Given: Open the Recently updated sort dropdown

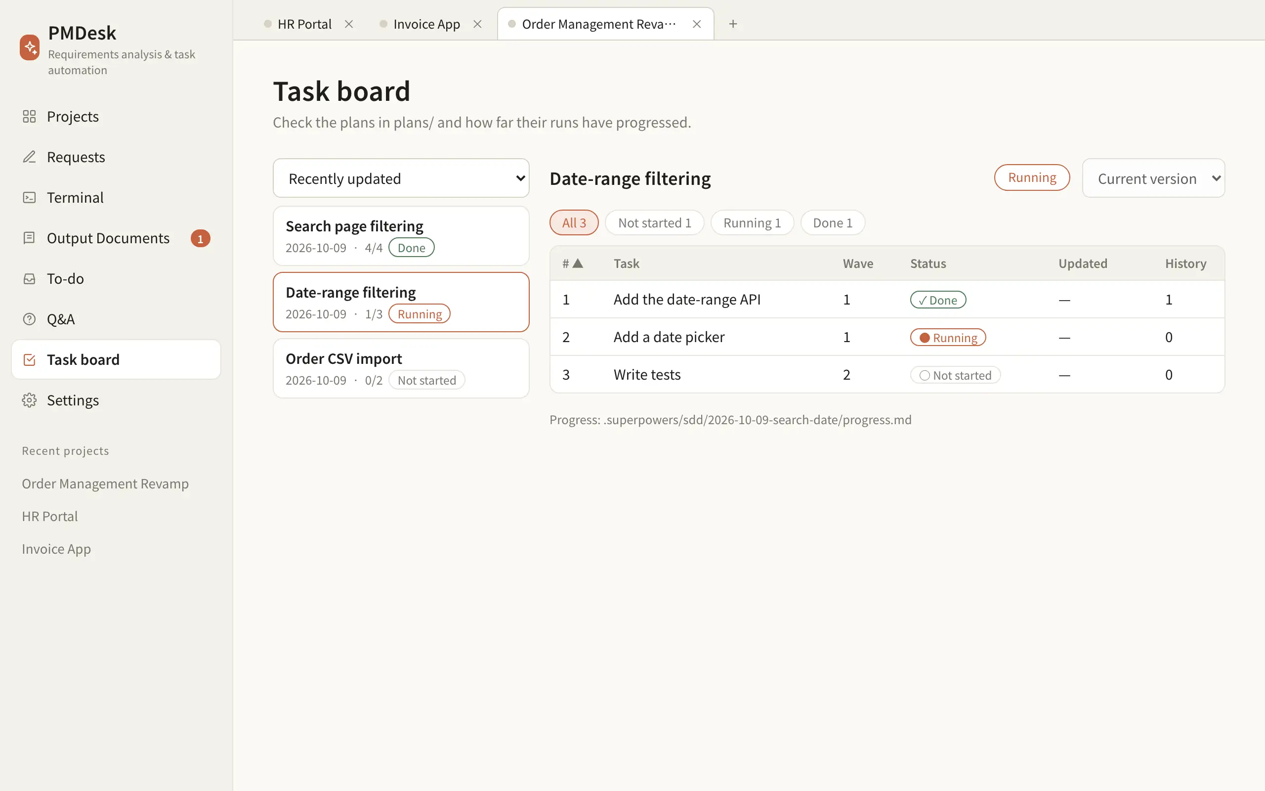Looking at the screenshot, I should (x=401, y=178).
